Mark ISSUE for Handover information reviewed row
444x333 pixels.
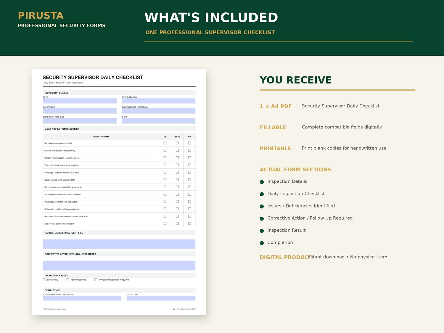click(x=177, y=216)
